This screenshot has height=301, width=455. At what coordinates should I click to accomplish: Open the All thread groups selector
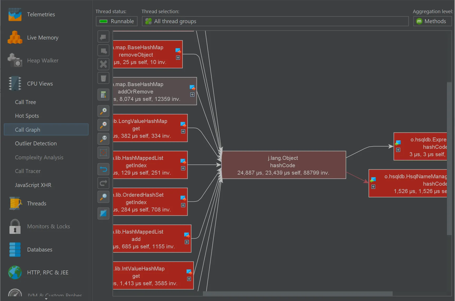pyautogui.click(x=275, y=21)
